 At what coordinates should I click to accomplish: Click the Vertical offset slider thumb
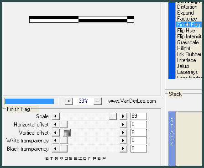pos(67,133)
